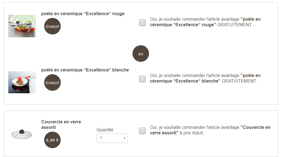284x157 pixels.
Task: Click the title 'poêle en céramique Excellence rouge'
Action: [x=83, y=14]
